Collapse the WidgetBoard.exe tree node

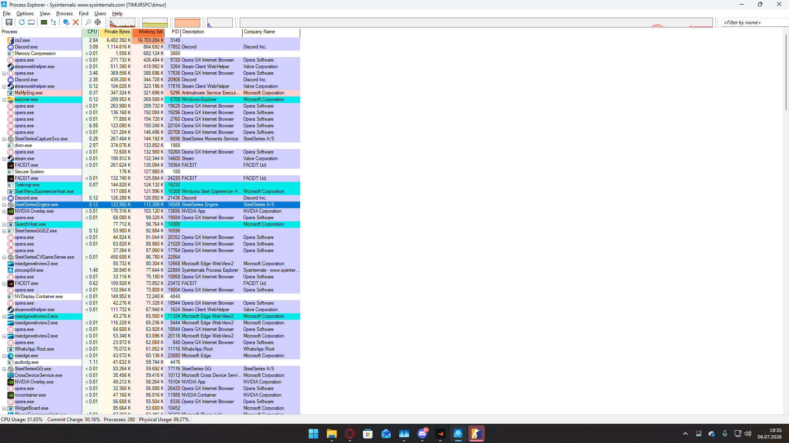coord(5,409)
